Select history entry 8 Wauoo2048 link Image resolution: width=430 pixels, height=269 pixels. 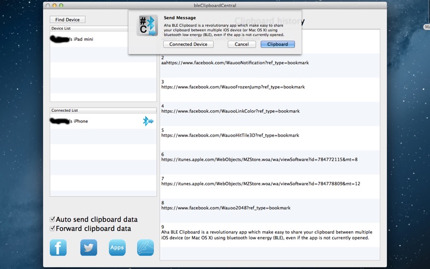tap(270, 210)
